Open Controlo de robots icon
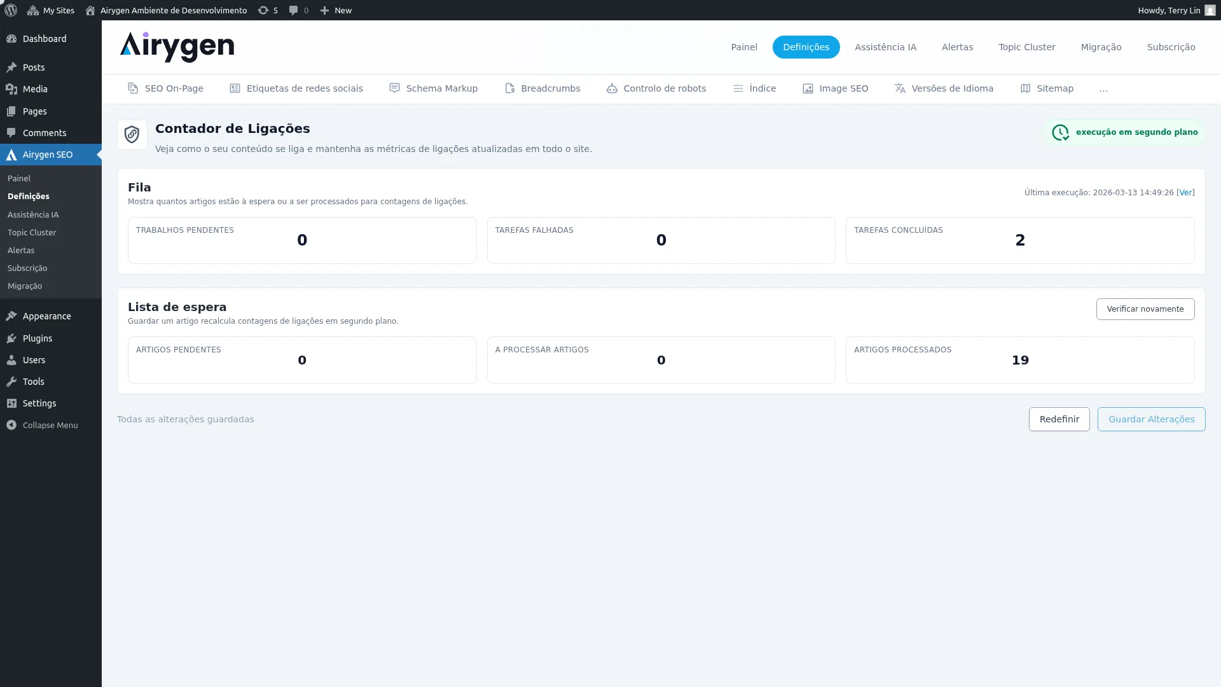Screen dimensions: 1221x687 pyautogui.click(x=612, y=88)
